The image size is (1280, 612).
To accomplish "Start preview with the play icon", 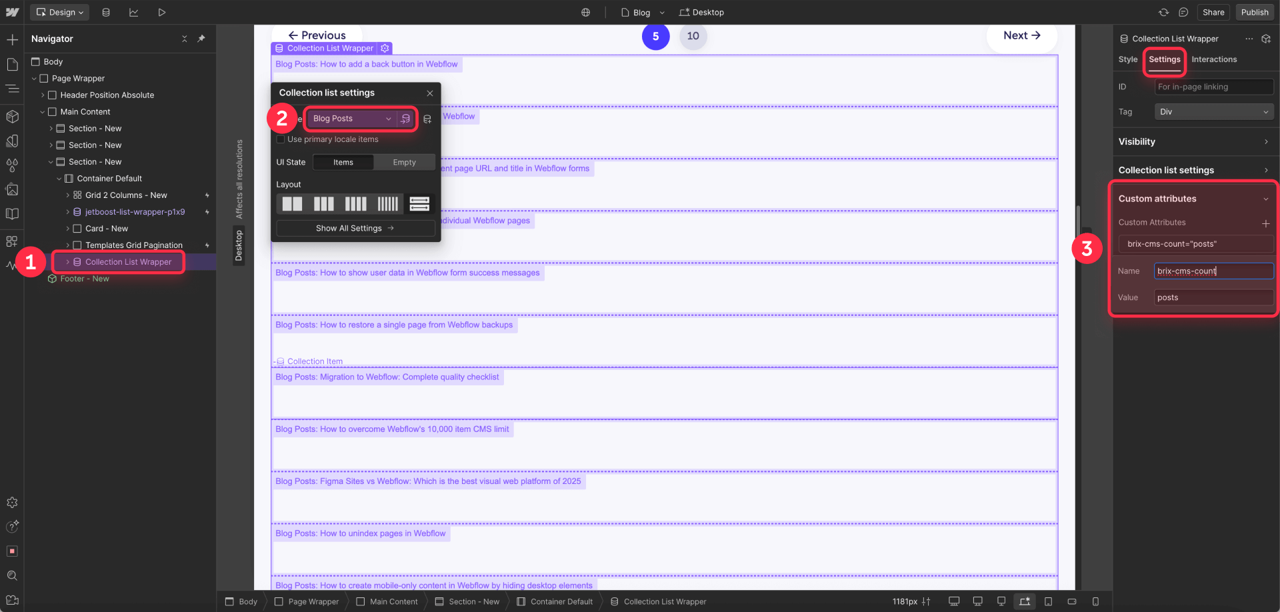I will pos(161,12).
